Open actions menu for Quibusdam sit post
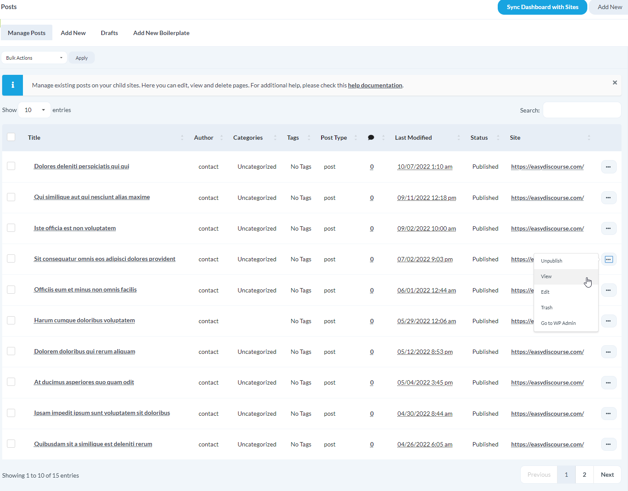 coord(608,444)
